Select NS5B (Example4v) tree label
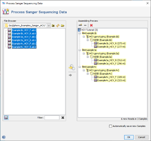 pyautogui.click(x=103, y=74)
